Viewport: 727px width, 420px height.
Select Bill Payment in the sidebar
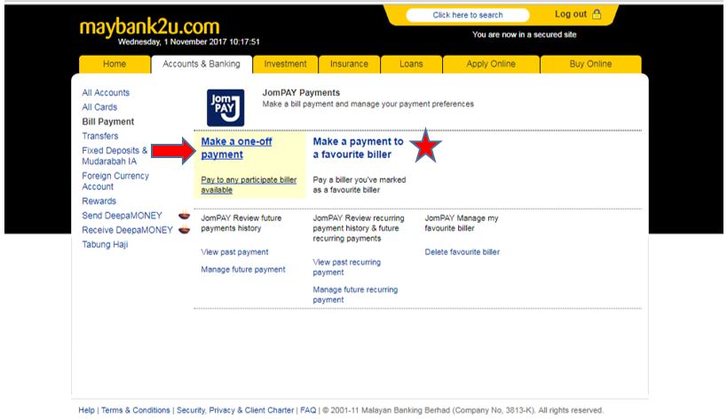108,122
